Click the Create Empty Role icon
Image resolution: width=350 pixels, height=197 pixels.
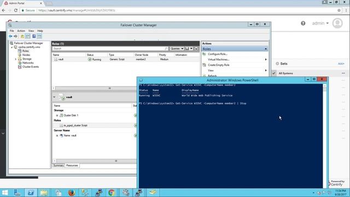click(x=204, y=65)
